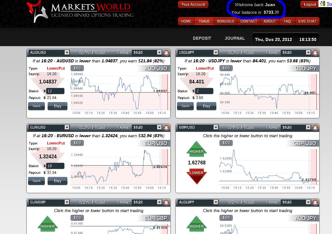332x234 pixels.
Task: Open expiry dropdown in USD/JPY panel
Action: (308, 52)
